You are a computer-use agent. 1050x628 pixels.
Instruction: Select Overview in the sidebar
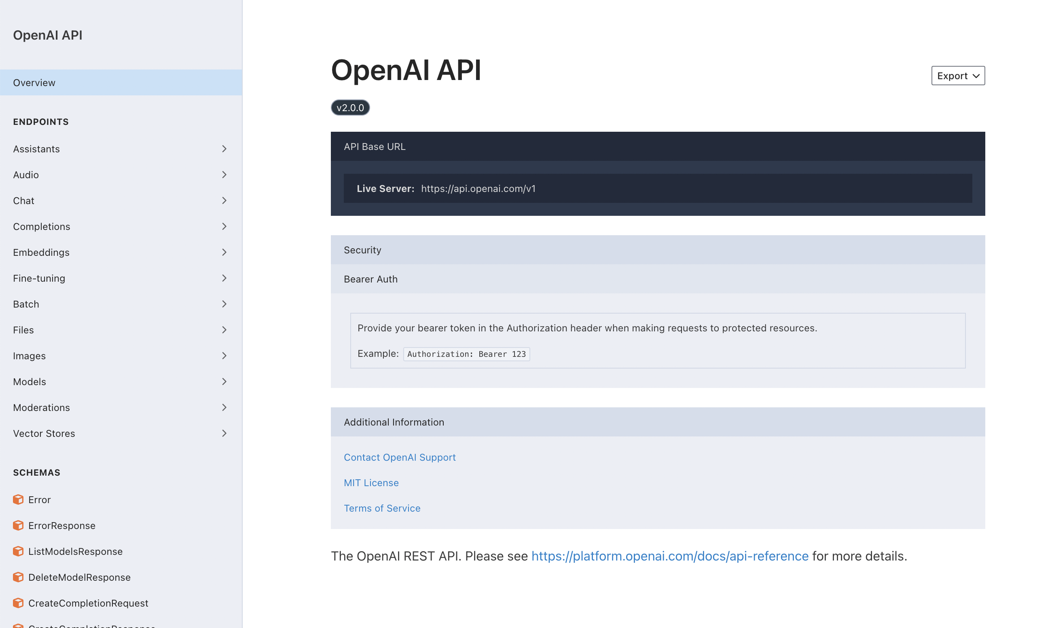(x=34, y=82)
